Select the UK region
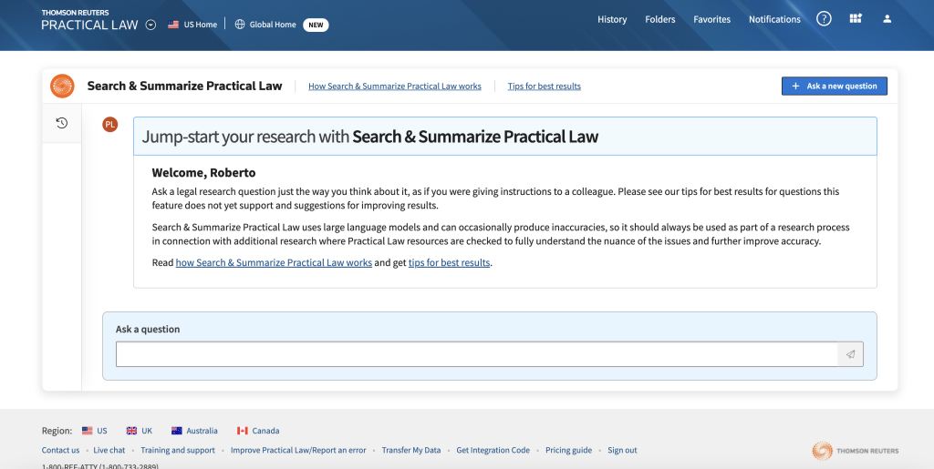Image resolution: width=934 pixels, height=469 pixels. coord(139,431)
